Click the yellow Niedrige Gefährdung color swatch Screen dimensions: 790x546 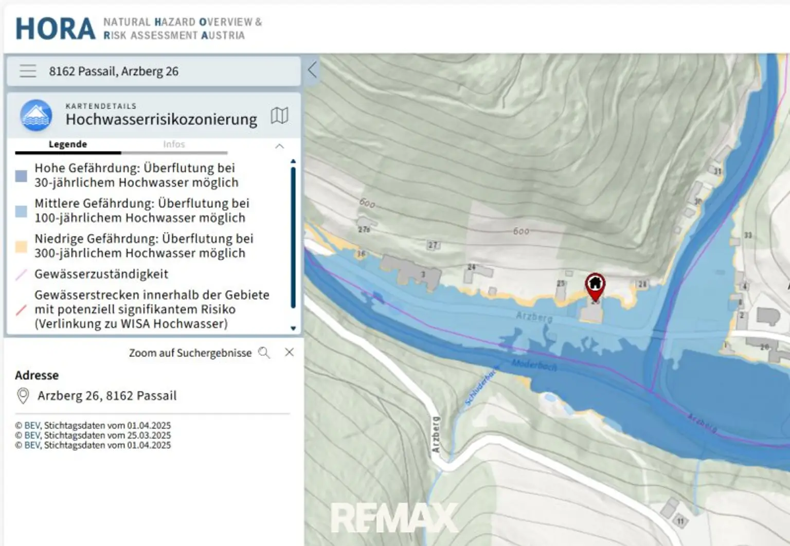(x=21, y=246)
